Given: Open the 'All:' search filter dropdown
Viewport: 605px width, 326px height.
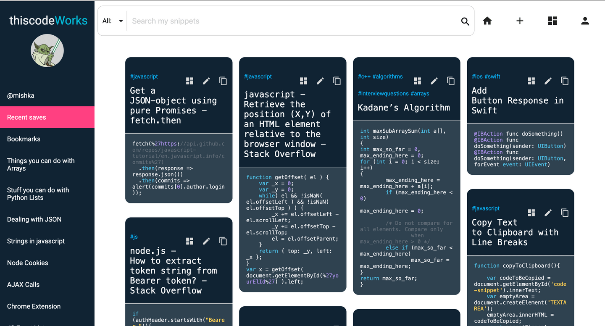Looking at the screenshot, I should pos(113,21).
